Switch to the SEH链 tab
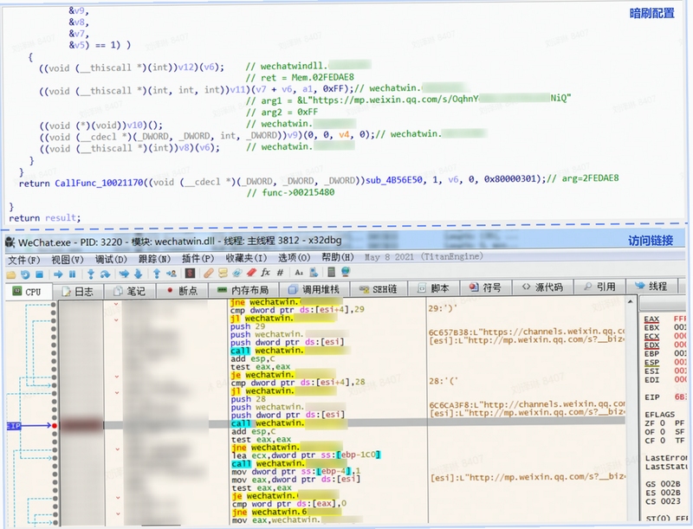Screen dimensions: 693x529 (x=379, y=289)
